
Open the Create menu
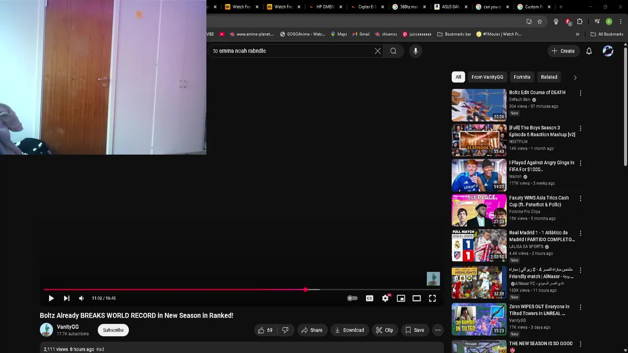[563, 51]
